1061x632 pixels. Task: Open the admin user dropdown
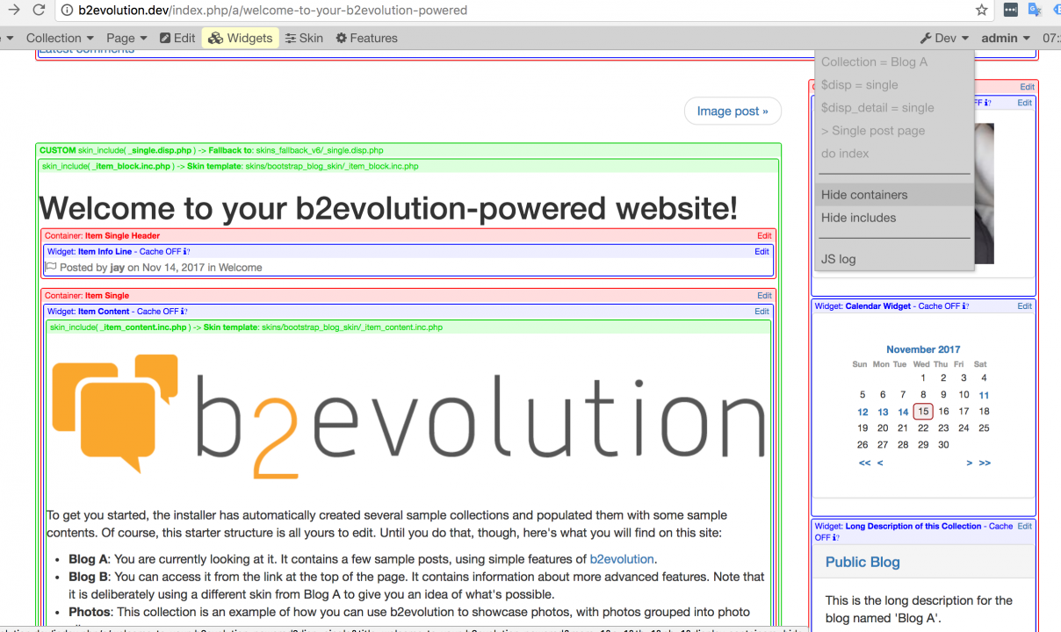pos(1006,38)
